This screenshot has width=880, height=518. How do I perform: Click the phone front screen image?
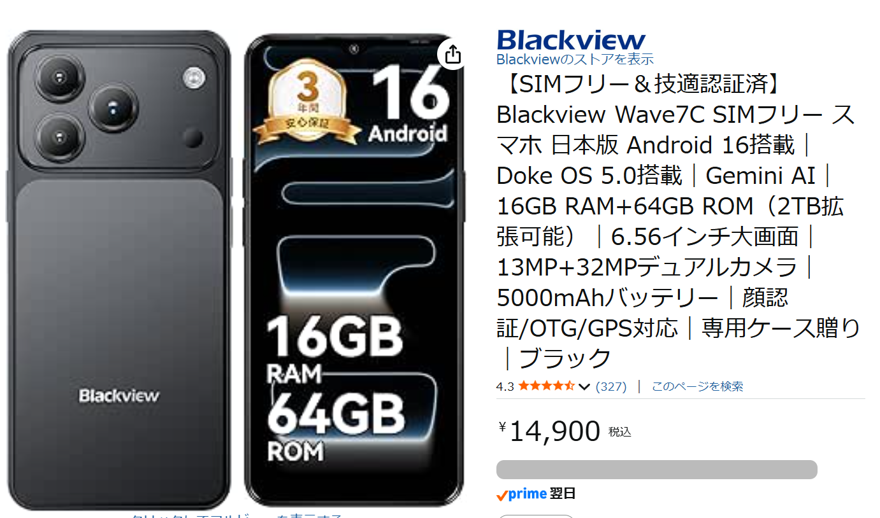tap(354, 270)
